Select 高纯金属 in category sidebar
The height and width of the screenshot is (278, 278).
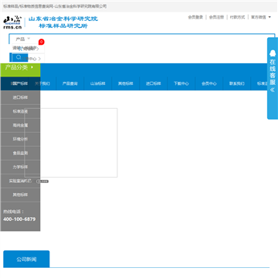pos(20,125)
